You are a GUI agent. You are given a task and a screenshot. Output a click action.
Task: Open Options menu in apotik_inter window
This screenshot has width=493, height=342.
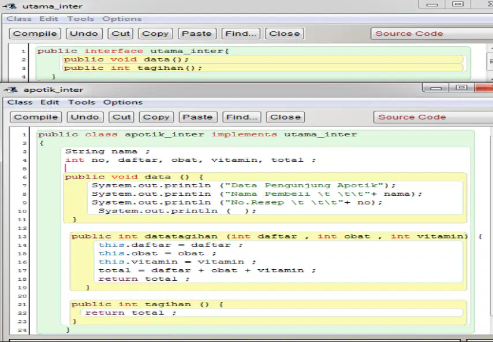[123, 102]
